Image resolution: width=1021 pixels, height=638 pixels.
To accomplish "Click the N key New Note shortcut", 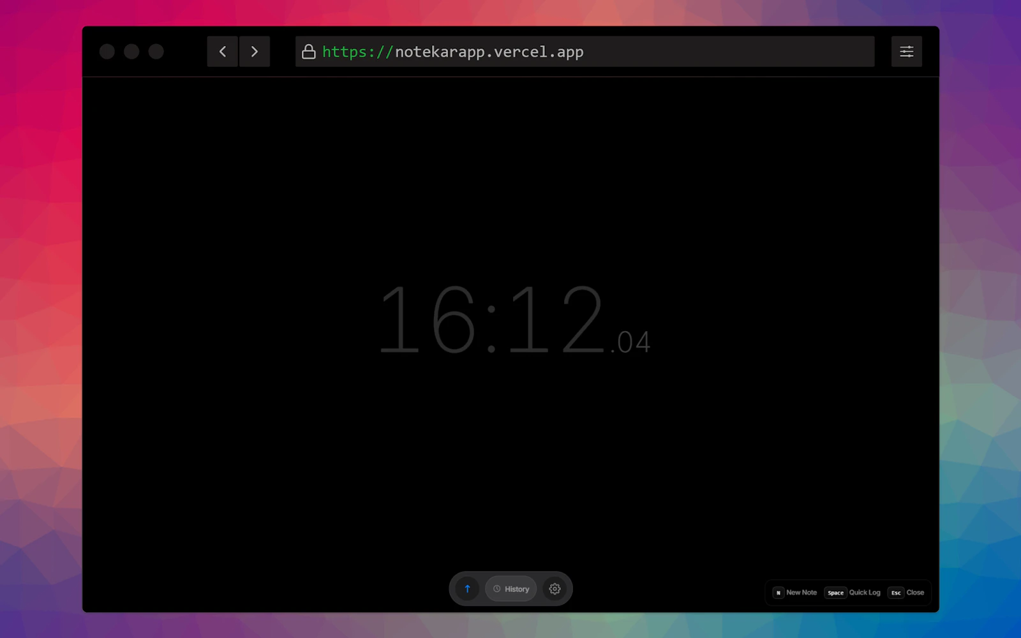I will click(x=794, y=593).
